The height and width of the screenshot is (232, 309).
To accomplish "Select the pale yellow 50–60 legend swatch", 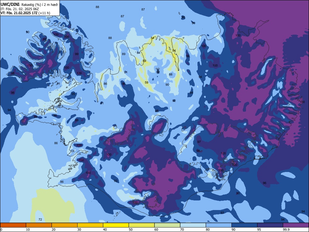I will click(x=142, y=225).
